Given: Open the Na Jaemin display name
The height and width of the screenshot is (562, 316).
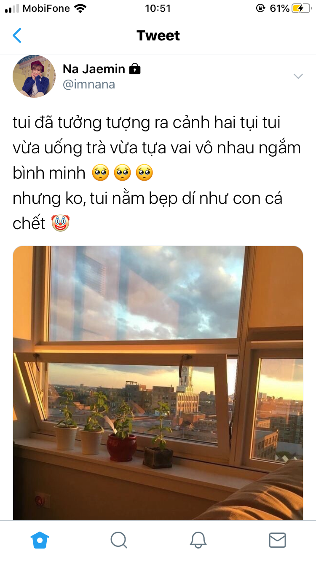Looking at the screenshot, I should pos(94,69).
